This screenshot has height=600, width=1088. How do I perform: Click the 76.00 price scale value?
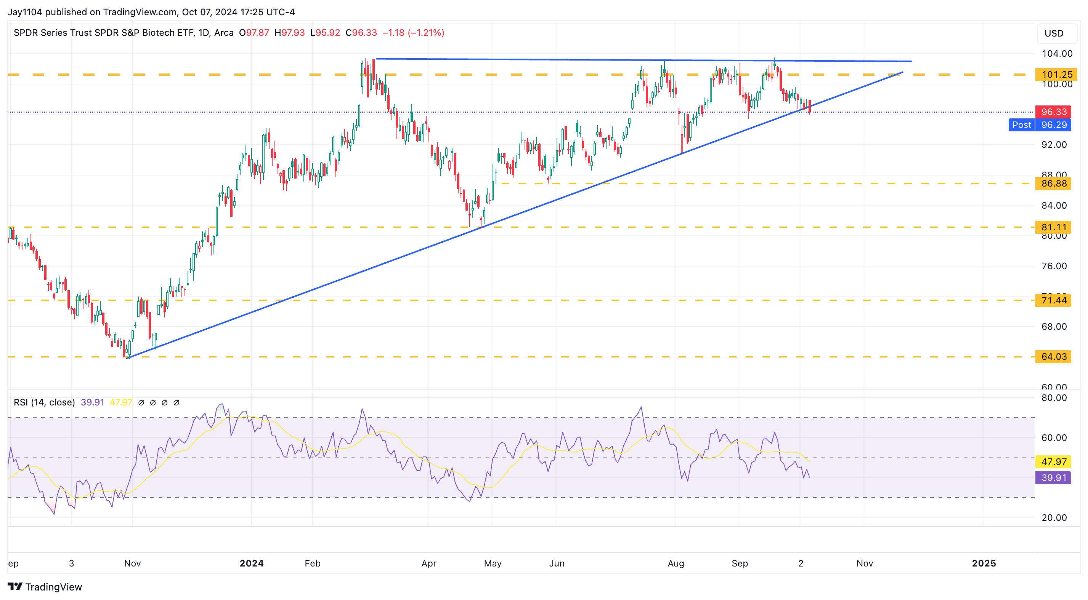pyautogui.click(x=1054, y=266)
